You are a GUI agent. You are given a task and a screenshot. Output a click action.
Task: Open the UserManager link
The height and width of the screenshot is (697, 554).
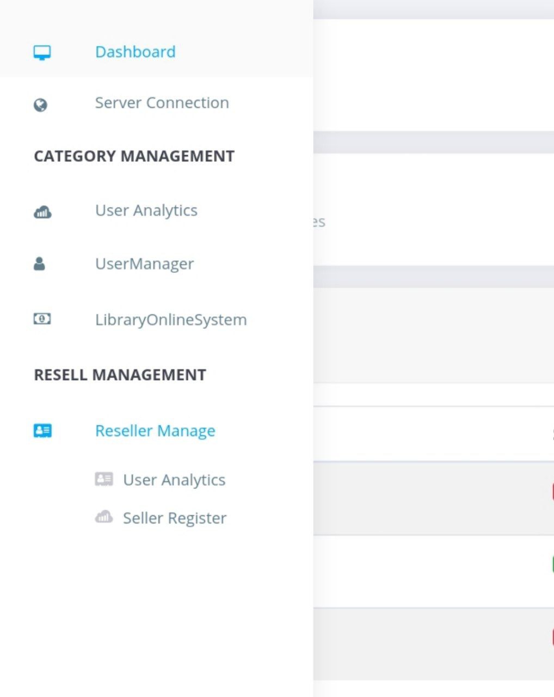pyautogui.click(x=144, y=264)
